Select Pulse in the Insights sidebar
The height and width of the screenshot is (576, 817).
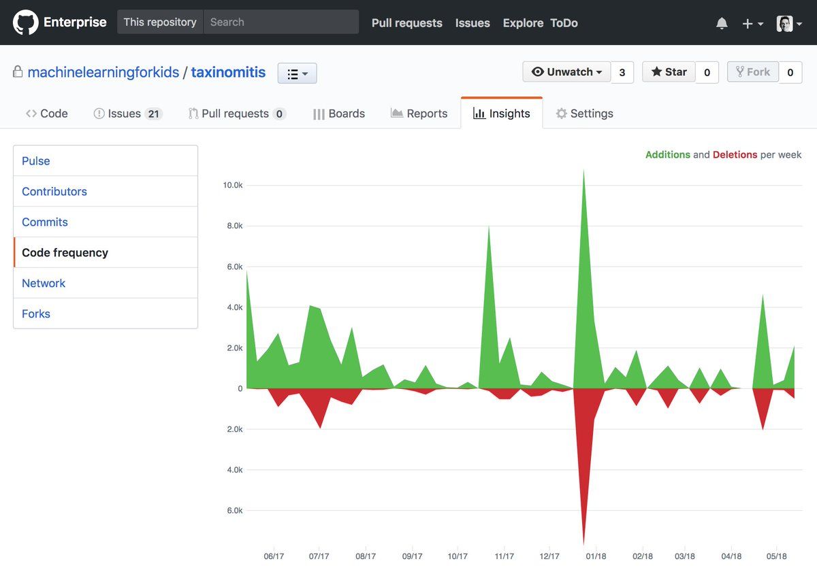36,161
